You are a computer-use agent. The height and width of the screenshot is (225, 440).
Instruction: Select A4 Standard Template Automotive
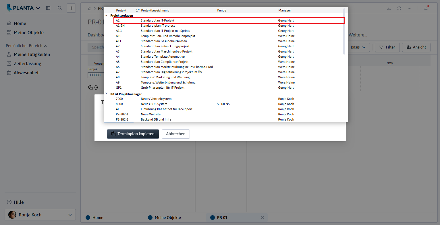[x=225, y=57]
